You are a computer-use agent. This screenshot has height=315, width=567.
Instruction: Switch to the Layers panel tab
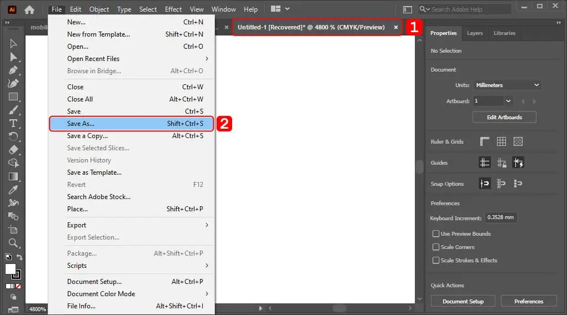pyautogui.click(x=474, y=33)
